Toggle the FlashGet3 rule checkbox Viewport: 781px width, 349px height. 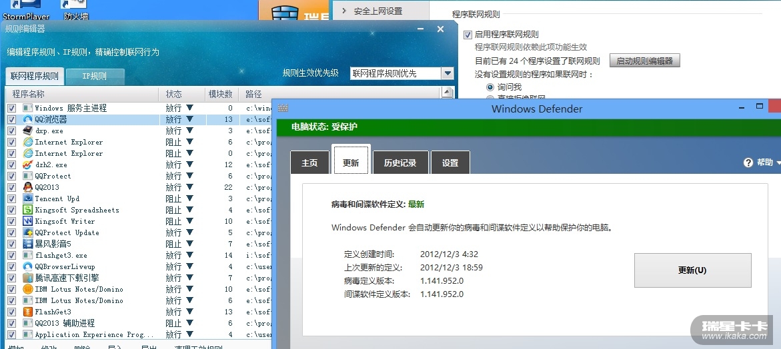pyautogui.click(x=12, y=312)
